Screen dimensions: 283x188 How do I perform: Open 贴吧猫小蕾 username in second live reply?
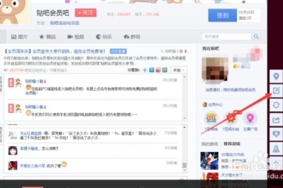tap(34, 107)
